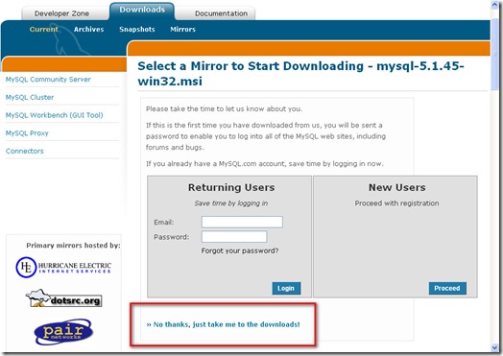Focus the Email input field
The width and height of the screenshot is (503, 356).
242,222
